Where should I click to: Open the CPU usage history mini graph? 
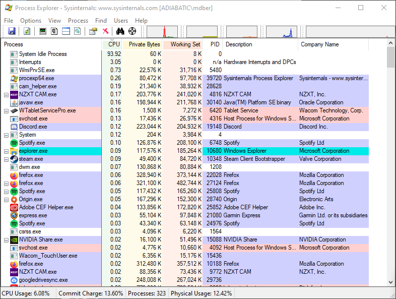pos(162,32)
